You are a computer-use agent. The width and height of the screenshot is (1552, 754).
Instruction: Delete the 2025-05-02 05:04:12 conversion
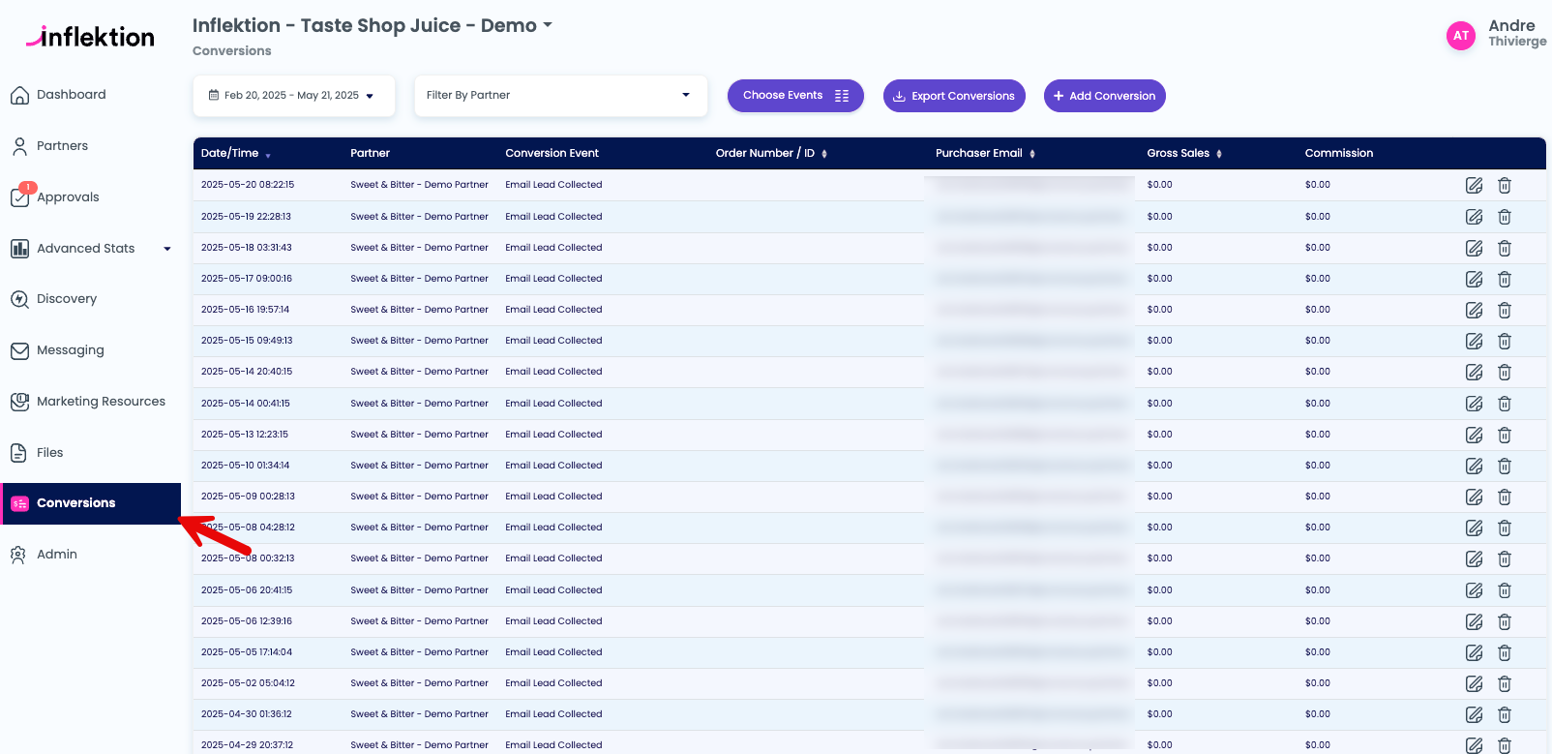(1505, 684)
